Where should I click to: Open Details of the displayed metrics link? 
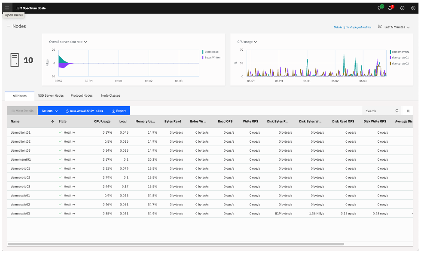click(x=352, y=27)
